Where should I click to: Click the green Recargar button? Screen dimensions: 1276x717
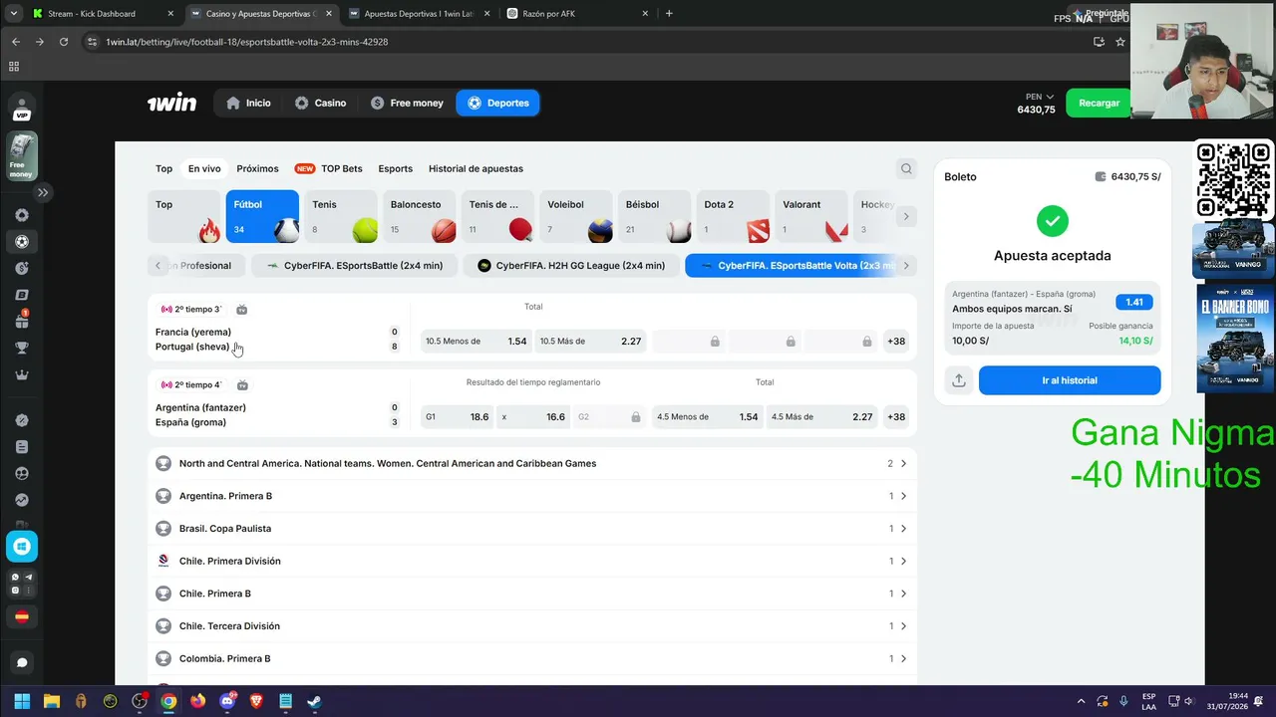[x=1099, y=103]
